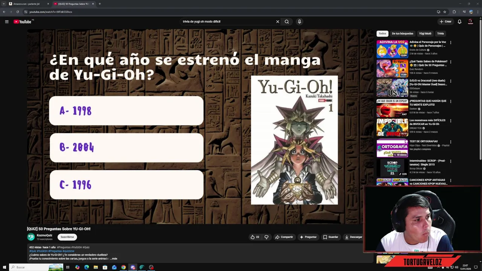Open options for '¿Qué Tanto Sabes de Pokémon?' video
This screenshot has width=482, height=271.
click(450, 62)
